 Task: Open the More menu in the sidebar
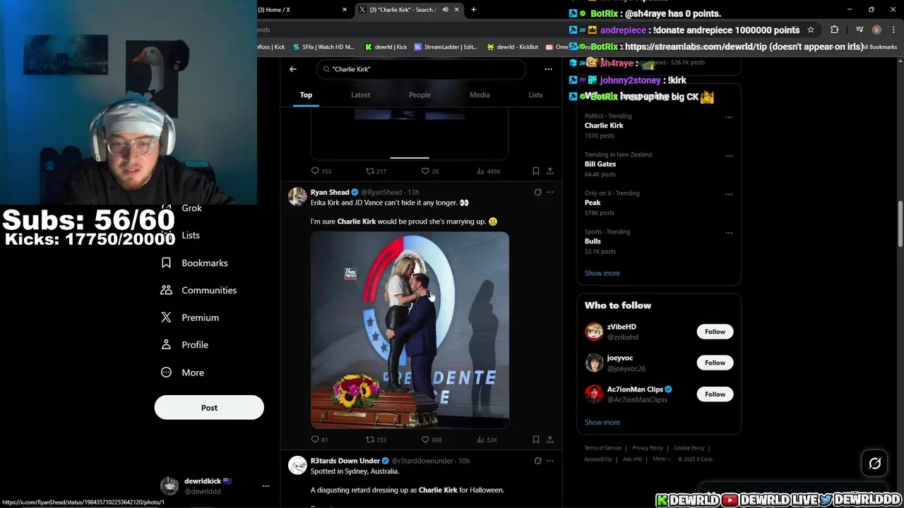183,373
